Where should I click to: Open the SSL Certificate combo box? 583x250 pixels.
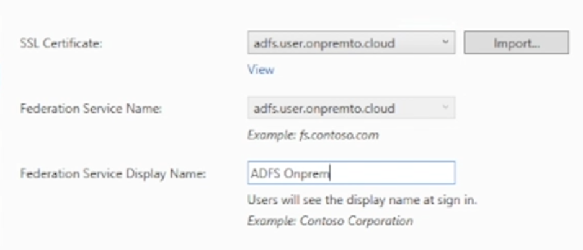(352, 43)
